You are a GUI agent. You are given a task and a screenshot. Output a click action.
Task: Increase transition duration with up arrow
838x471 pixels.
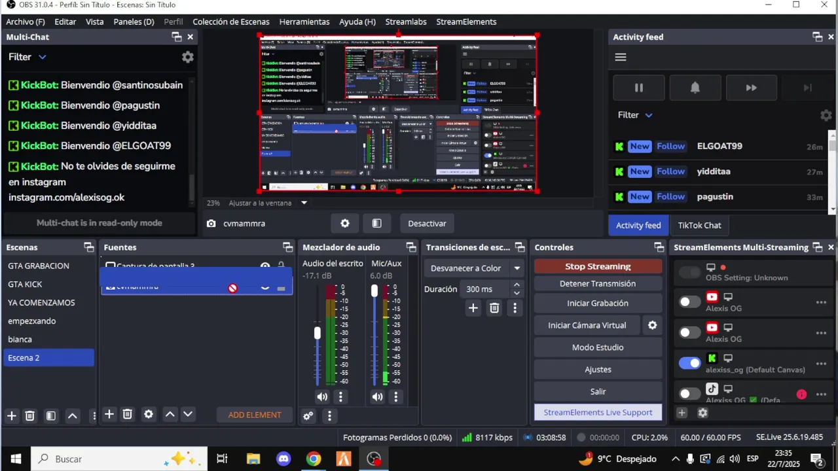pos(517,285)
